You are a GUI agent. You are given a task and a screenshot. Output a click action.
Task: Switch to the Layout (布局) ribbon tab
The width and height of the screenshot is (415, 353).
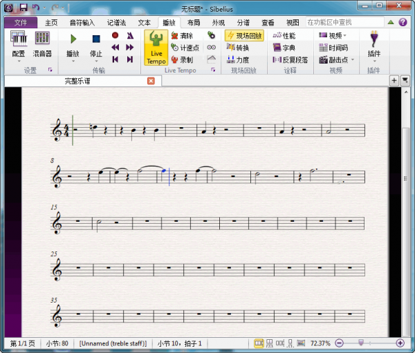(194, 22)
